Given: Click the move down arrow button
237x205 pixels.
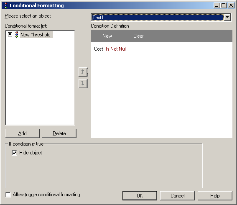Looking at the screenshot, I should click(83, 84).
